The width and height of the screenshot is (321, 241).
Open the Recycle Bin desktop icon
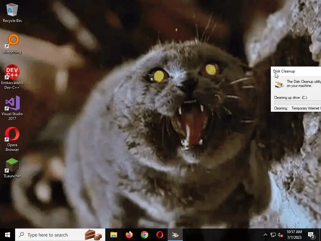12,13
